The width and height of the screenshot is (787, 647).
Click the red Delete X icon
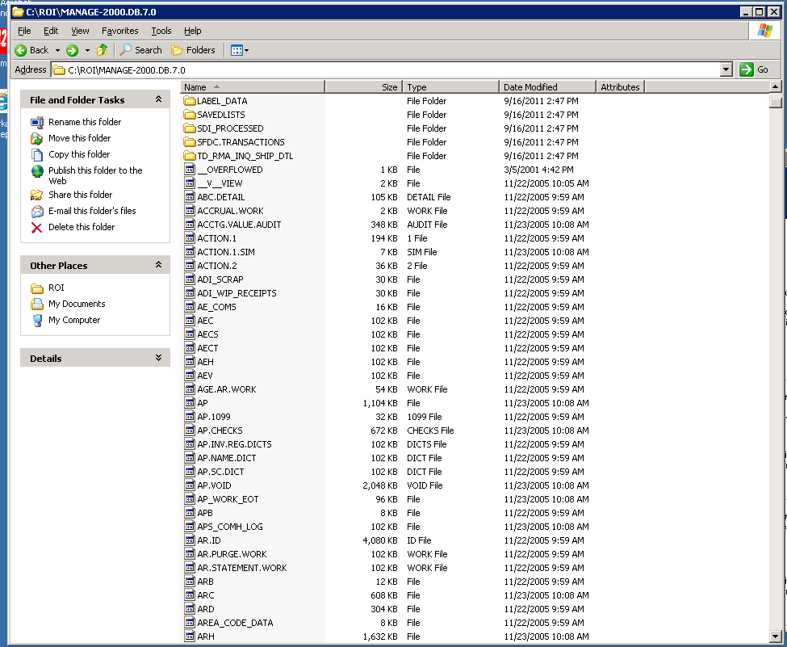pos(36,228)
